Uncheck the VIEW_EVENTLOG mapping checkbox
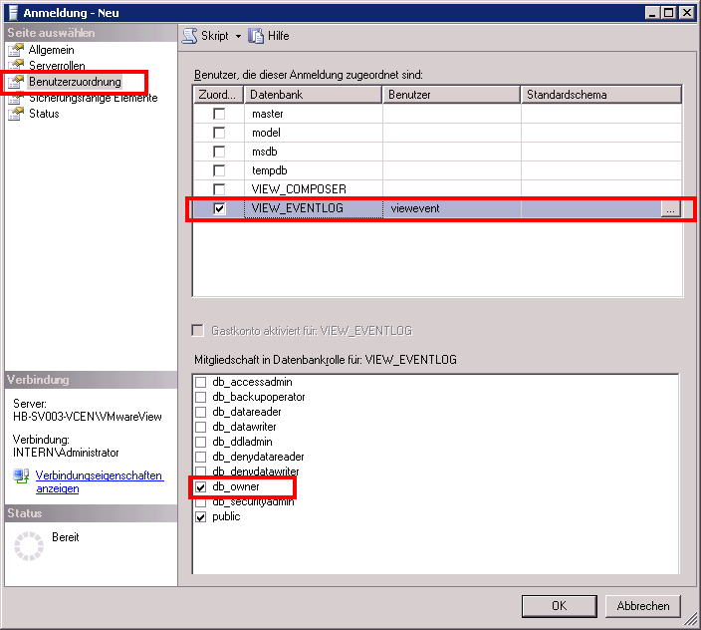Image resolution: width=701 pixels, height=630 pixels. click(219, 208)
